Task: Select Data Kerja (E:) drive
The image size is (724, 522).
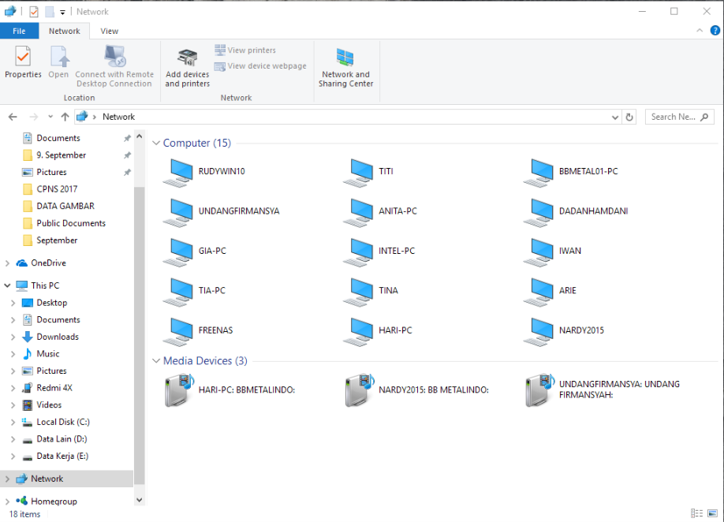Action: 62,456
